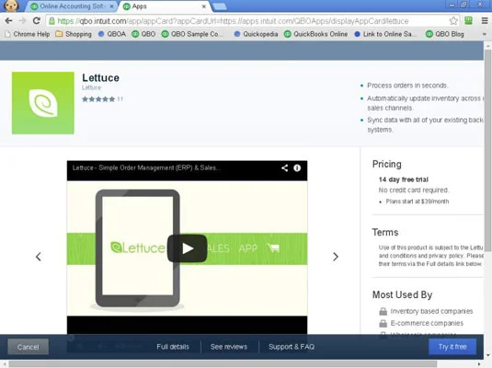Open QBOA bookmark
492x368 pixels.
tap(112, 34)
